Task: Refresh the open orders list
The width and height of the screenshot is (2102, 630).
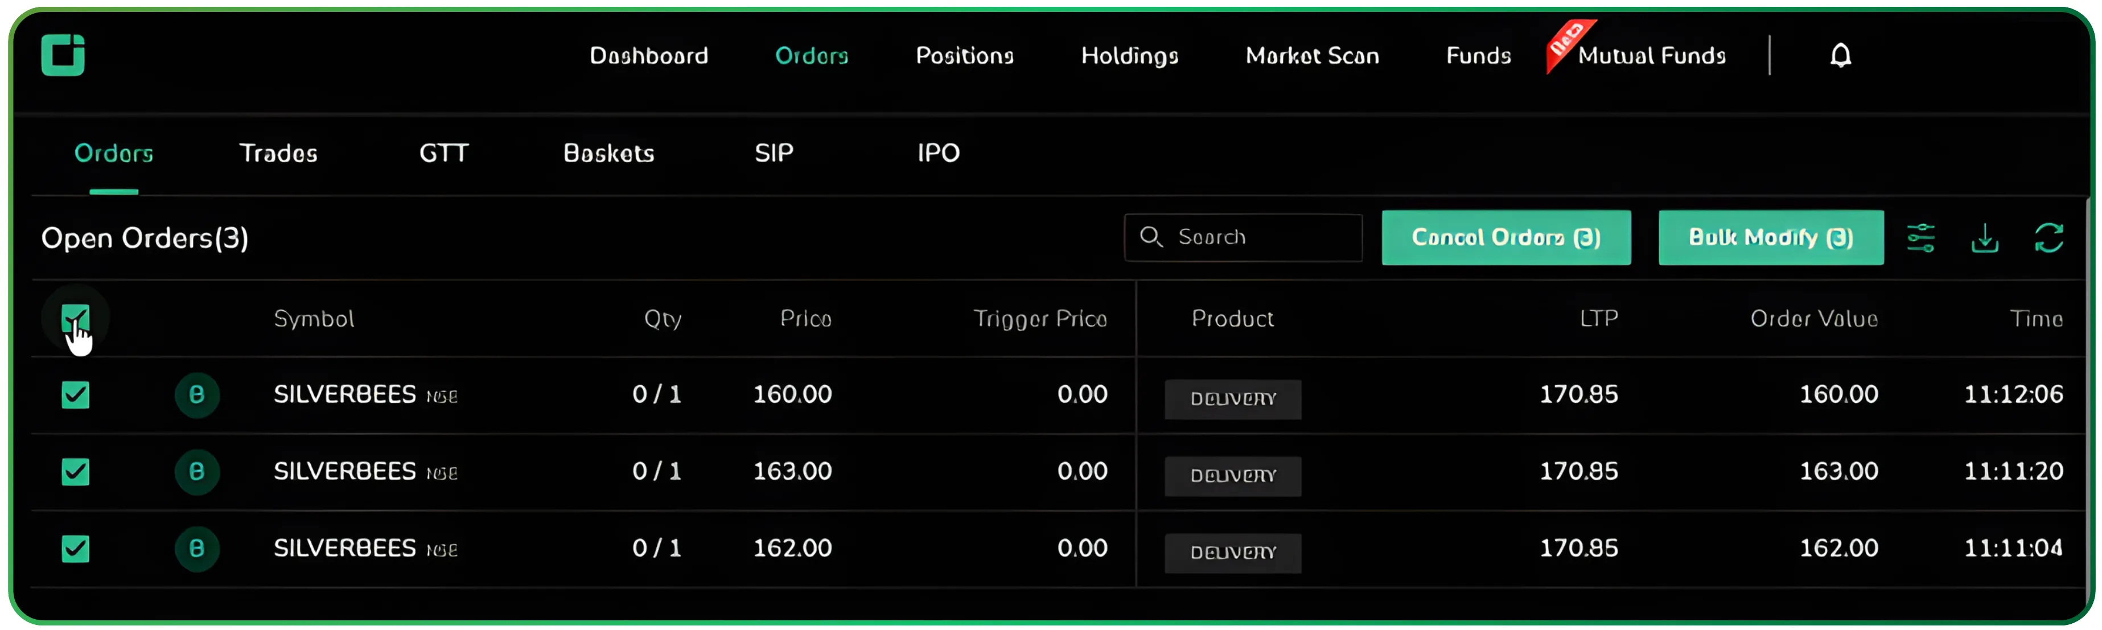Action: (2049, 237)
